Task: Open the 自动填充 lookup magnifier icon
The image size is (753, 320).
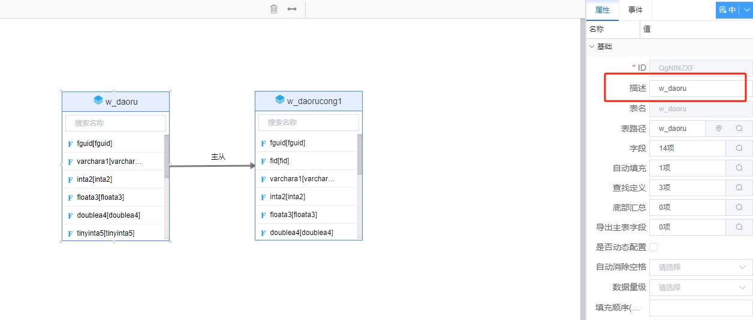Action: tap(739, 168)
